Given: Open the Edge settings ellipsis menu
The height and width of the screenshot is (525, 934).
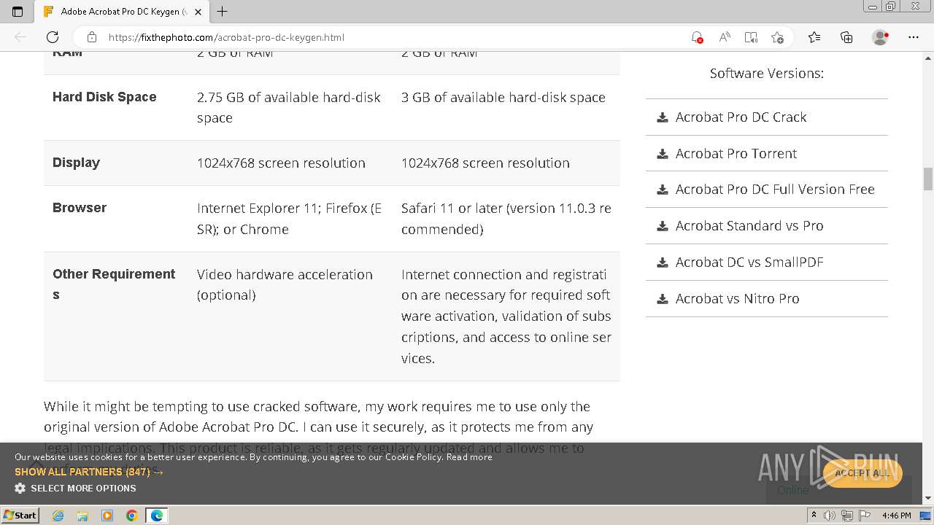Looking at the screenshot, I should pos(914,37).
